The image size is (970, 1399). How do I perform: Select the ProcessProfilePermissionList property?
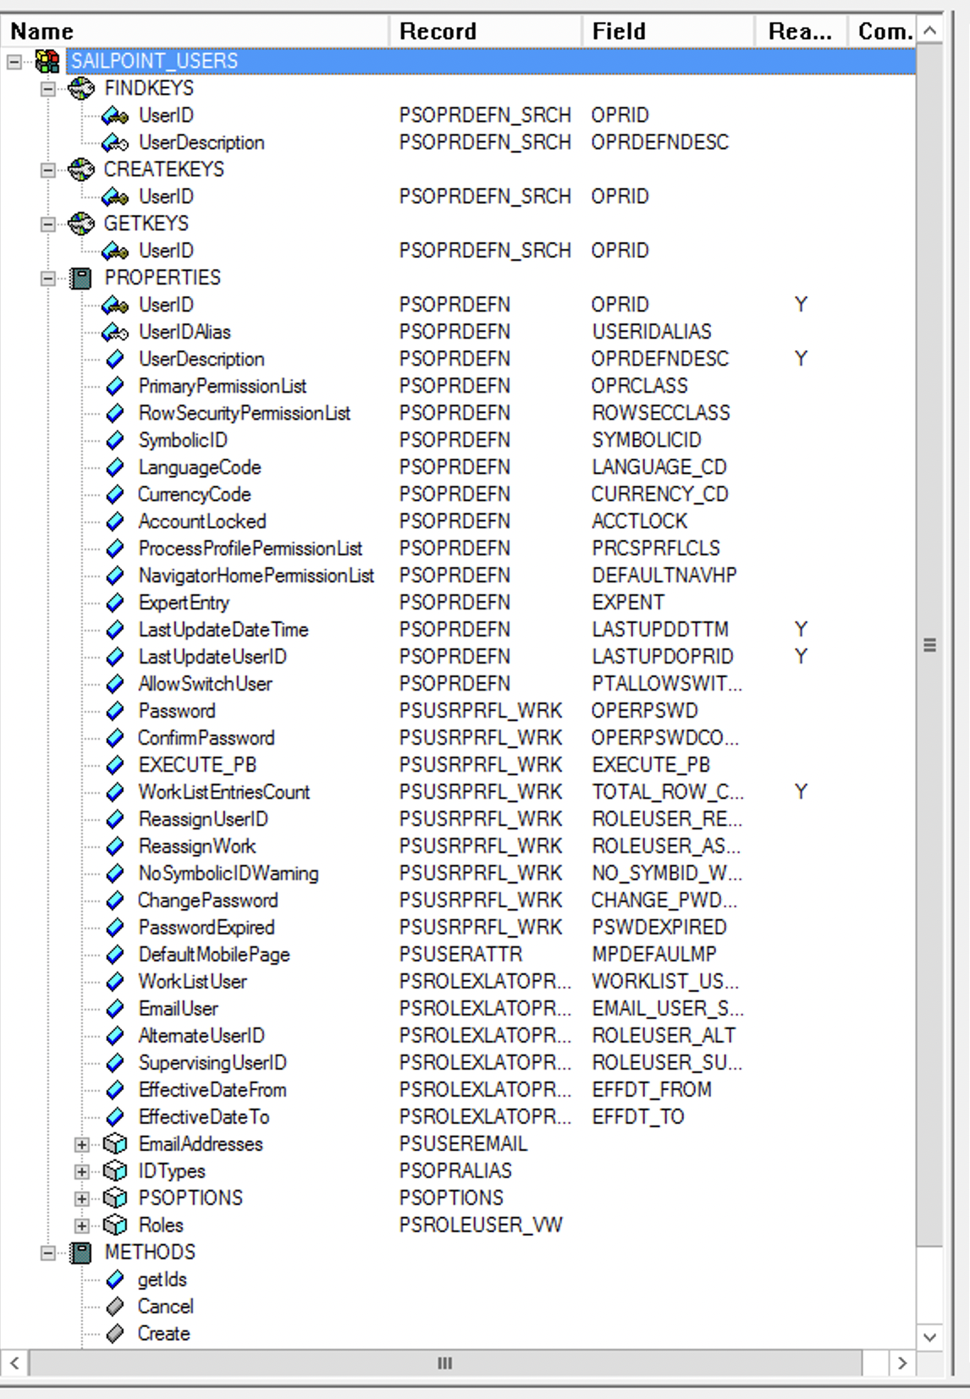[x=251, y=548]
